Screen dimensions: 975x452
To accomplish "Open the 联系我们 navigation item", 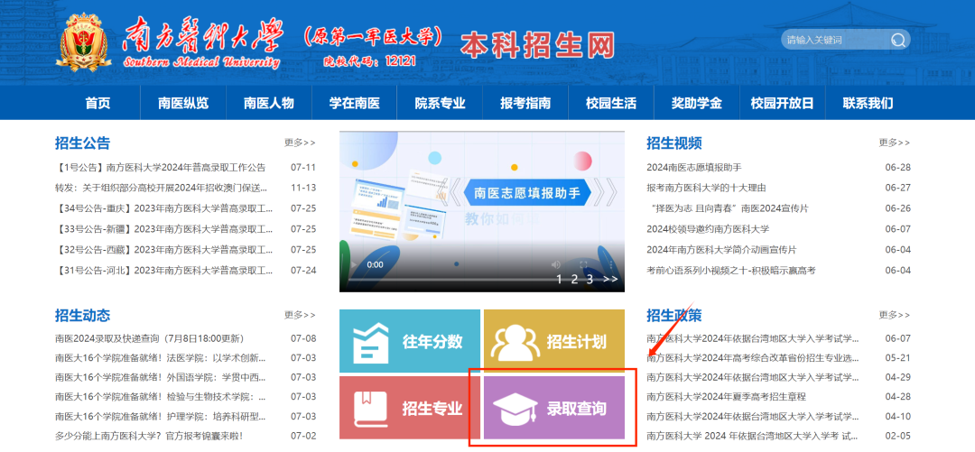I will click(x=868, y=103).
